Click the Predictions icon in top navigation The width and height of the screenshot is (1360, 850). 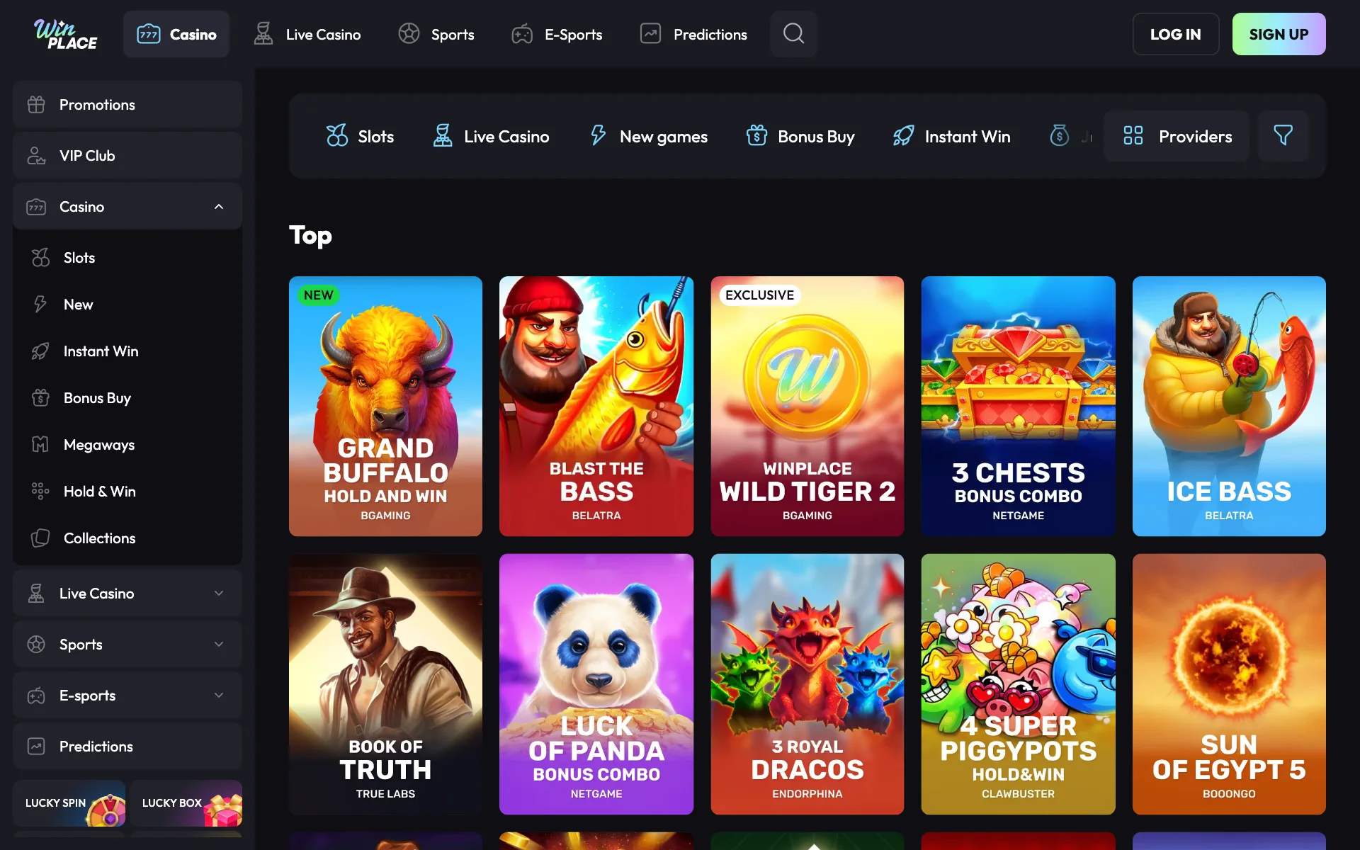coord(650,34)
